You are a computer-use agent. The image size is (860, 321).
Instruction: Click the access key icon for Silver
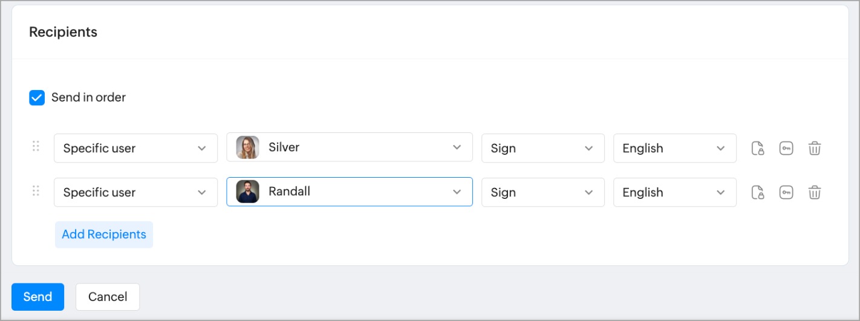[786, 148]
